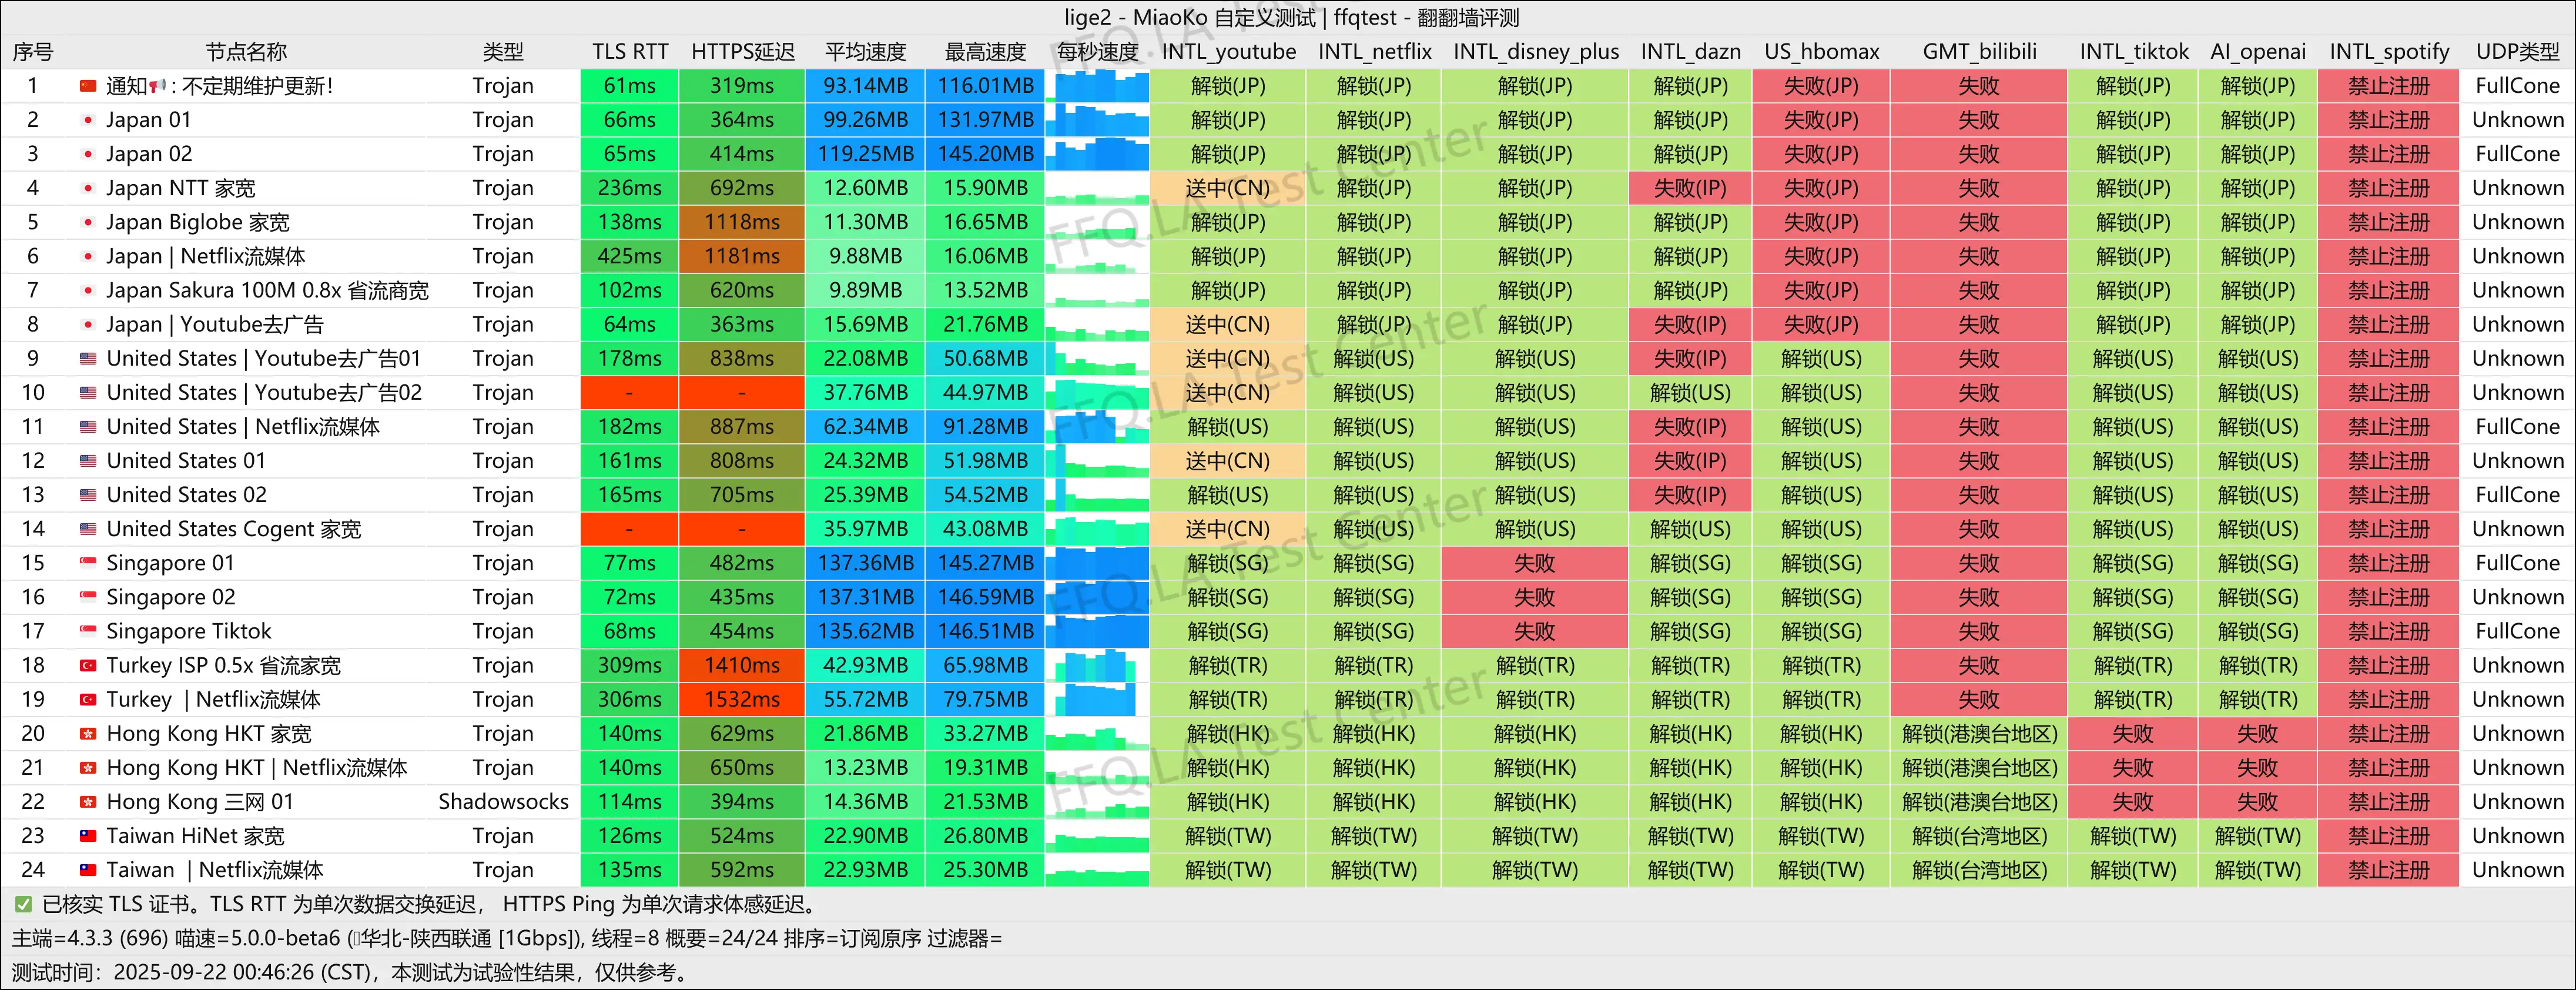Click the 失败 disney_plus cell for Singapore 02

point(1535,597)
